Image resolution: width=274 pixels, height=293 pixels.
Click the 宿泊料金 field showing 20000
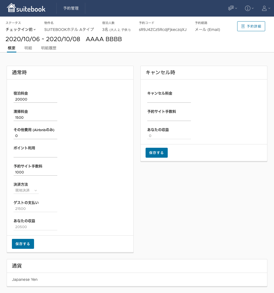[35, 99]
